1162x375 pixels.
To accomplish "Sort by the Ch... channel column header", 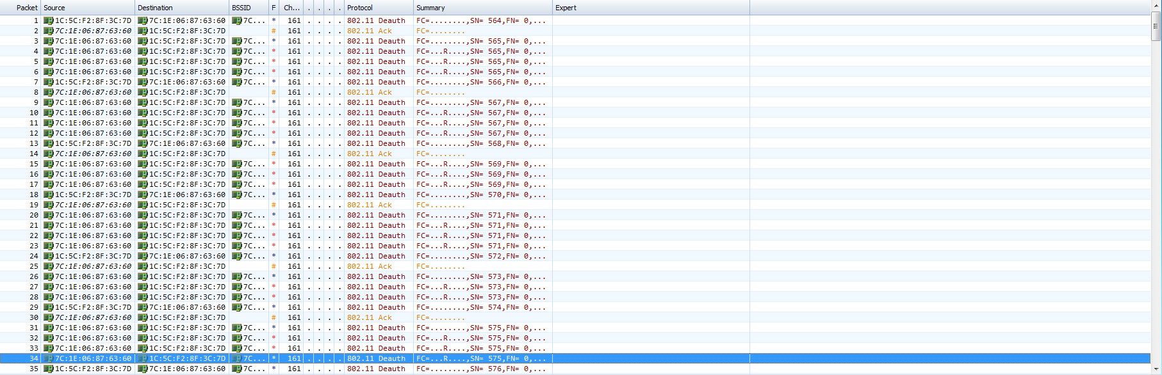I will click(x=292, y=8).
